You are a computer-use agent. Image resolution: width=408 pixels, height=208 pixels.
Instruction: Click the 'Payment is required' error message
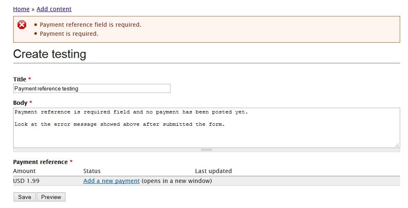(69, 34)
